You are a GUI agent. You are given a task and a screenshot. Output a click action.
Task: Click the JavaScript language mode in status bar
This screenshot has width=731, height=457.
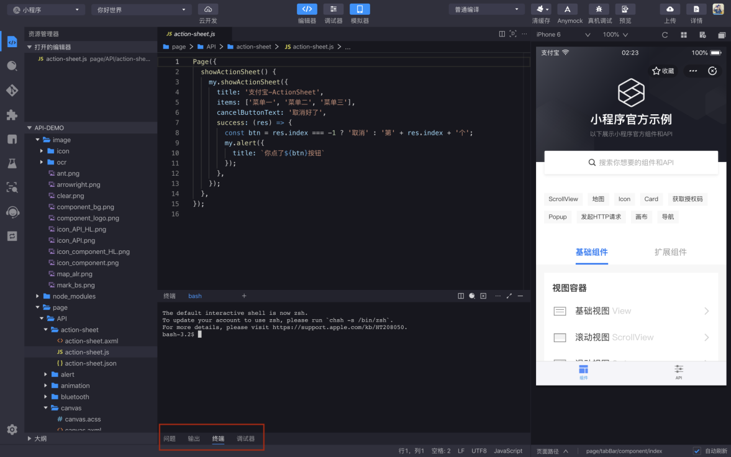[508, 451]
